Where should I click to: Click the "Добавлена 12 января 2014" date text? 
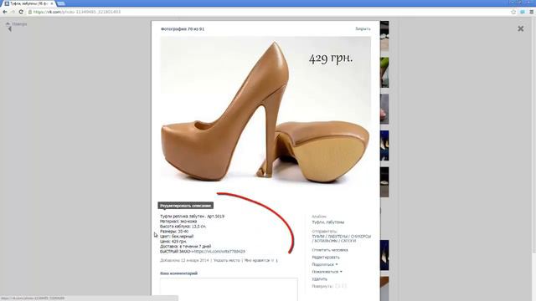click(184, 260)
